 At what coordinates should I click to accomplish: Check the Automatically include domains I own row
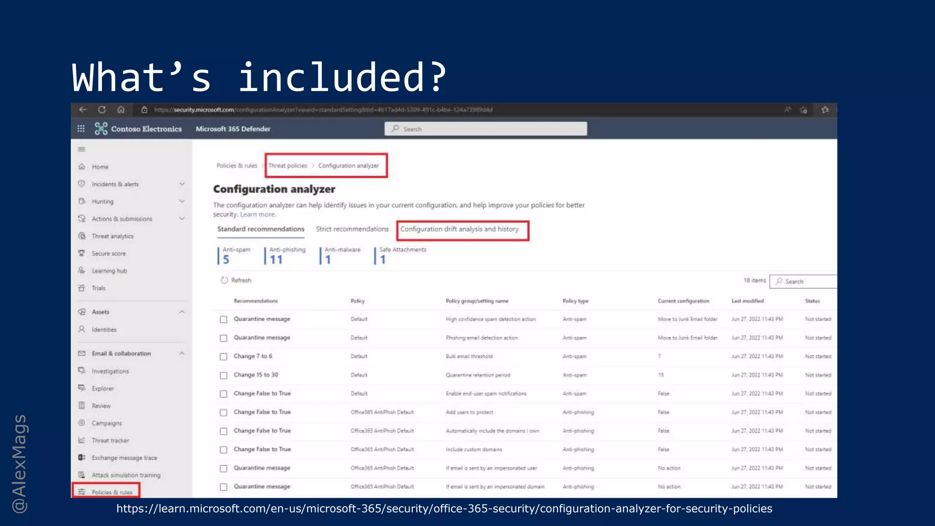(223, 431)
